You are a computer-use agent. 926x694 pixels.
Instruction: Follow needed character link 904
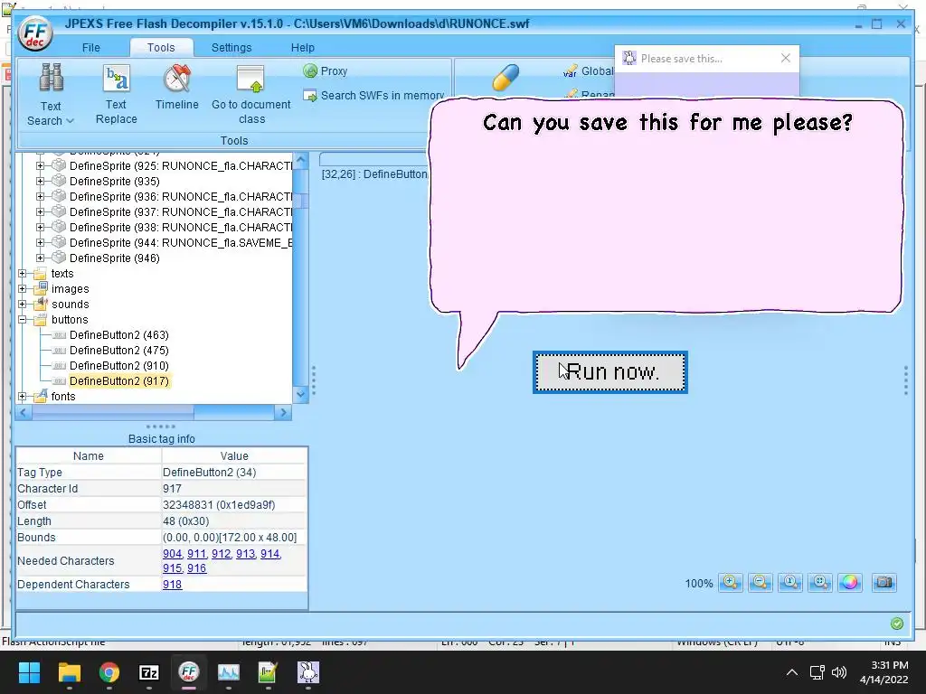coord(172,554)
